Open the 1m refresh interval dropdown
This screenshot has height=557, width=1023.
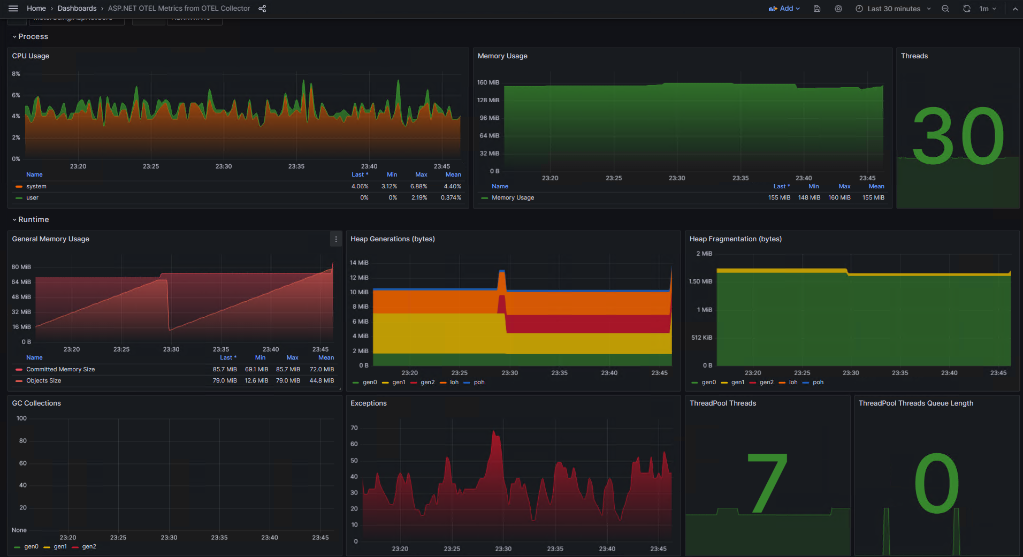tap(987, 9)
